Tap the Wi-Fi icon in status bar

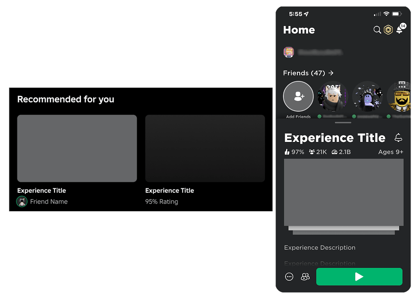pyautogui.click(x=386, y=14)
